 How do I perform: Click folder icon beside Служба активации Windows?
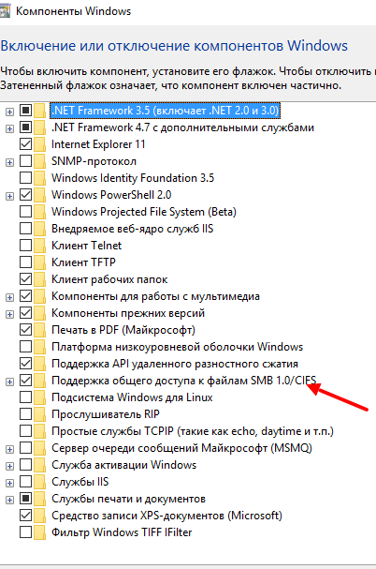click(40, 465)
